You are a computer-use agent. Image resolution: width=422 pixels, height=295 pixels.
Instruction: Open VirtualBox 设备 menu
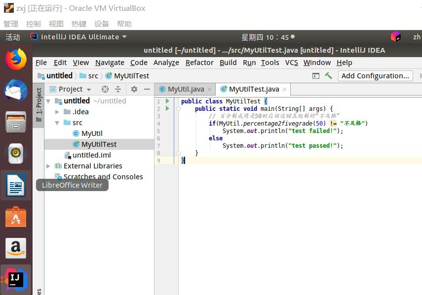[102, 24]
